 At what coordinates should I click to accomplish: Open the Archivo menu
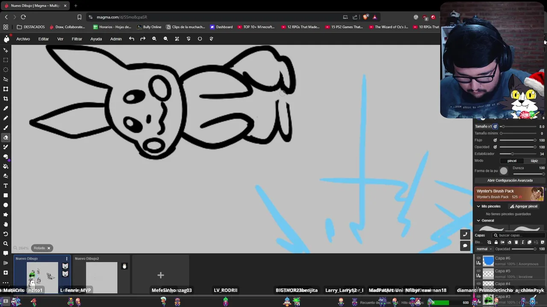click(23, 39)
